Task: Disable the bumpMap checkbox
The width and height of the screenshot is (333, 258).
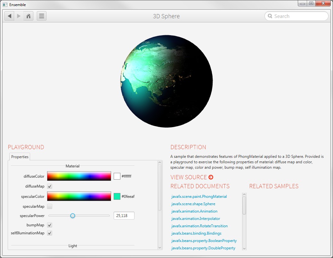Action: [50, 225]
